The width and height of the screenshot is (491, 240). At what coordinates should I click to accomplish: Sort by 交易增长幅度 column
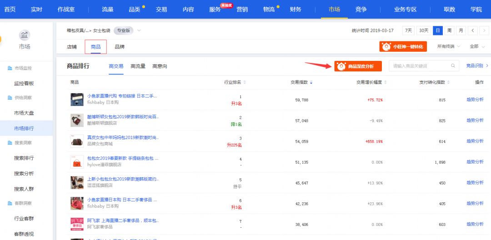[371, 82]
